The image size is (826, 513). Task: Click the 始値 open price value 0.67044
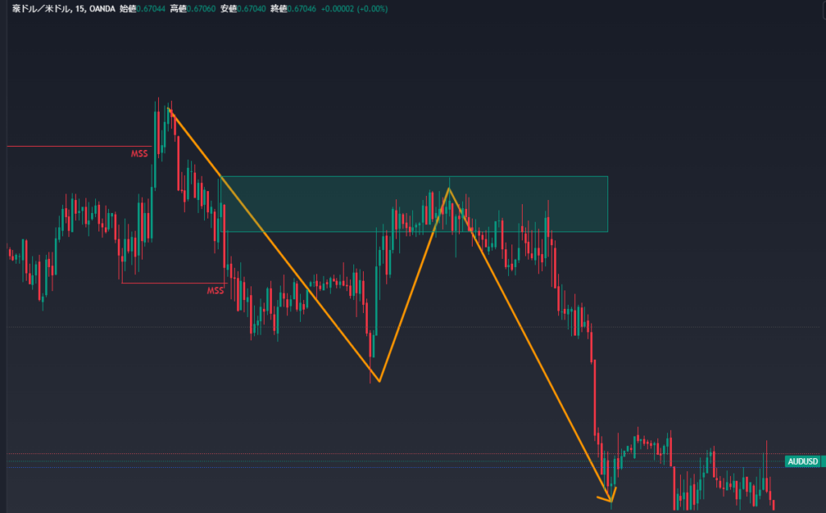pyautogui.click(x=153, y=9)
